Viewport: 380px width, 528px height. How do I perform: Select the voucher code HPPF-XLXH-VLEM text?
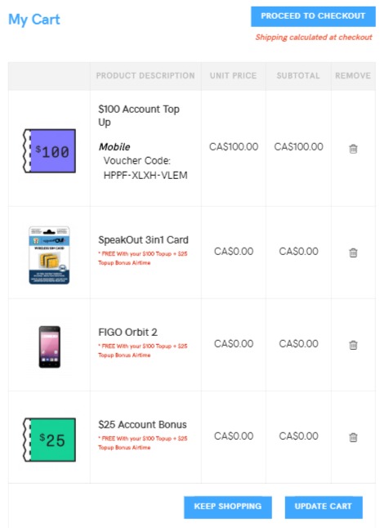145,175
